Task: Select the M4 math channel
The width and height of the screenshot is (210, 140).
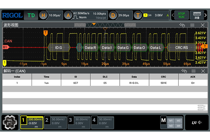Action: point(178,126)
